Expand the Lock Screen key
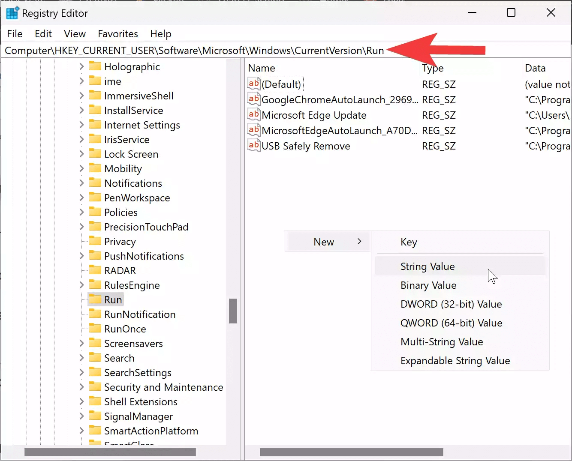572x461 pixels. click(x=81, y=154)
